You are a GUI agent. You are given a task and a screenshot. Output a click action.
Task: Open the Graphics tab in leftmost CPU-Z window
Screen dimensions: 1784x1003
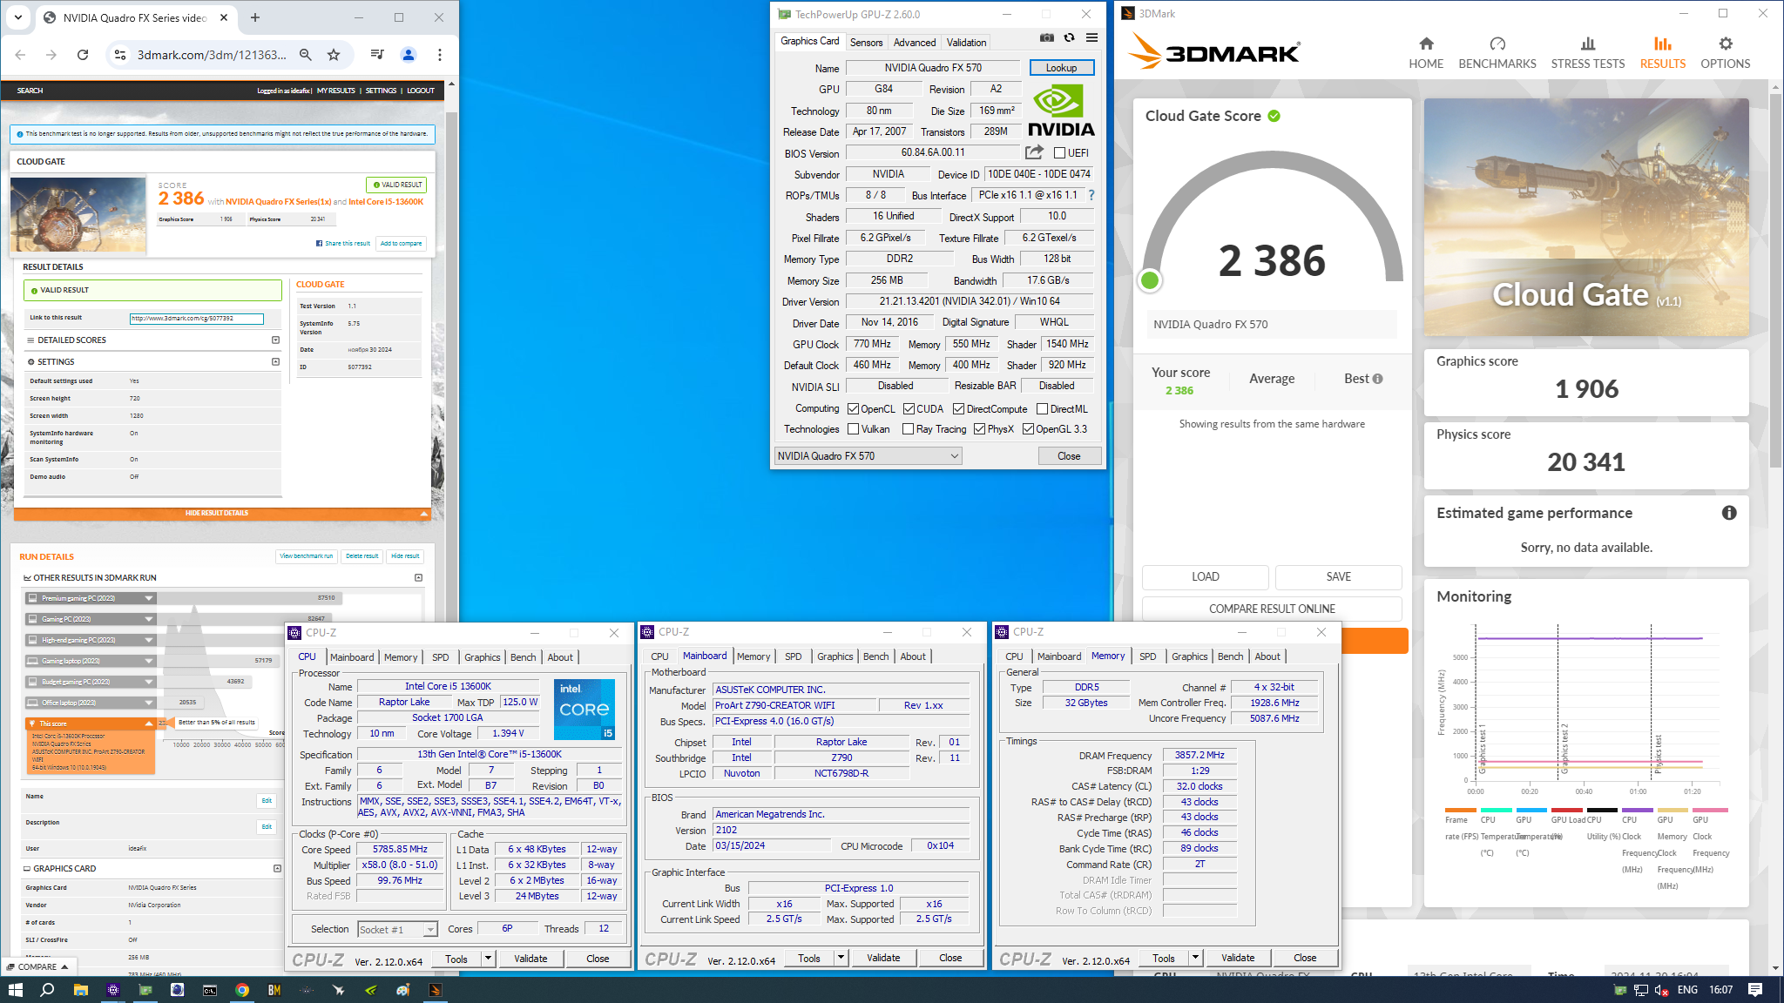pyautogui.click(x=482, y=657)
